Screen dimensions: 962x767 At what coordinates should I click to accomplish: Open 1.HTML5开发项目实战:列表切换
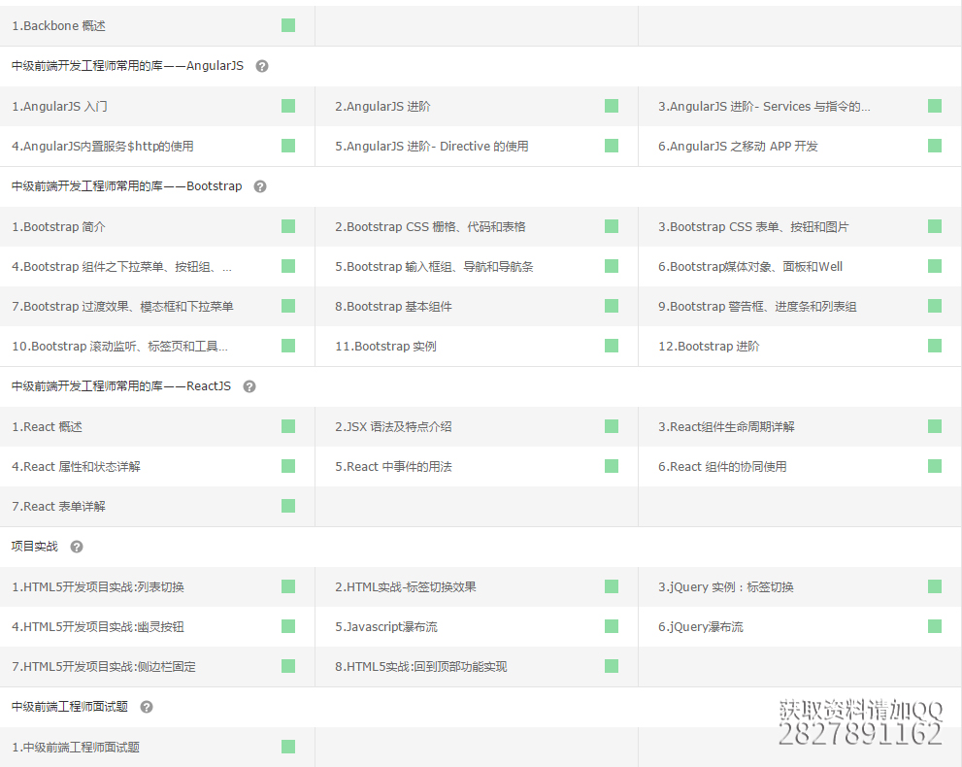(98, 587)
